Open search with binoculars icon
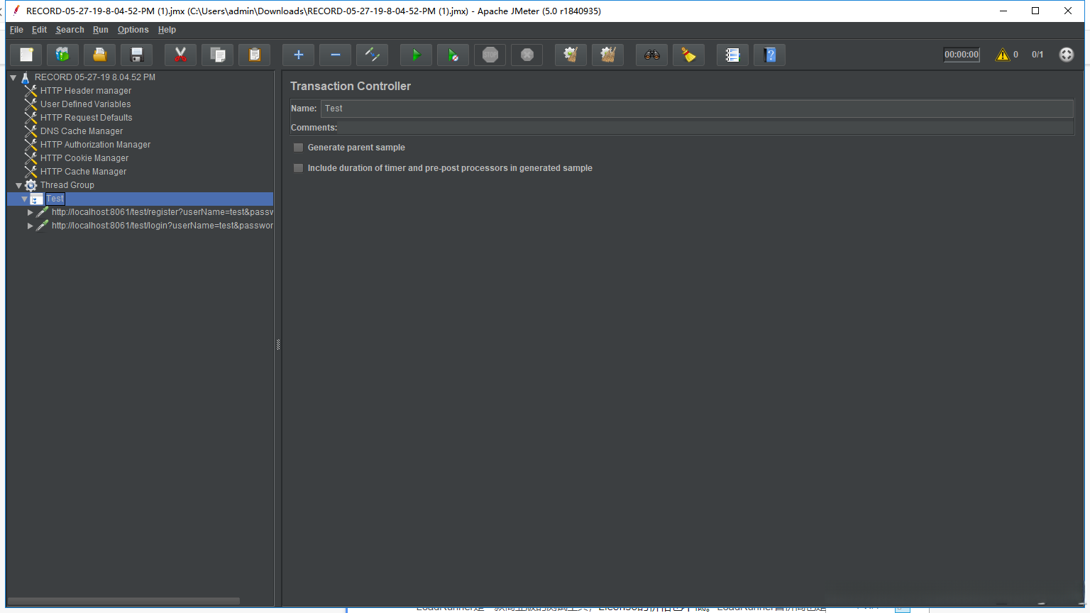This screenshot has height=613, width=1090. click(652, 55)
